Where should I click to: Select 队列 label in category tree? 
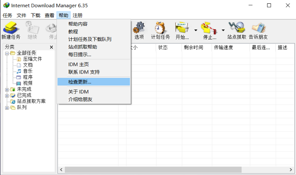click(22, 107)
